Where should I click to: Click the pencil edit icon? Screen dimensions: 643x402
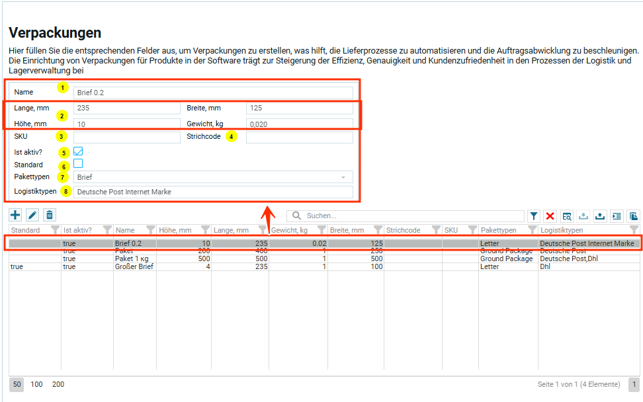[32, 215]
